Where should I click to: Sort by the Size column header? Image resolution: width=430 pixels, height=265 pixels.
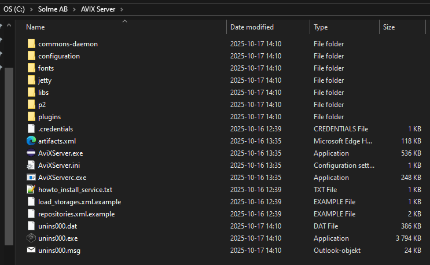(389, 27)
